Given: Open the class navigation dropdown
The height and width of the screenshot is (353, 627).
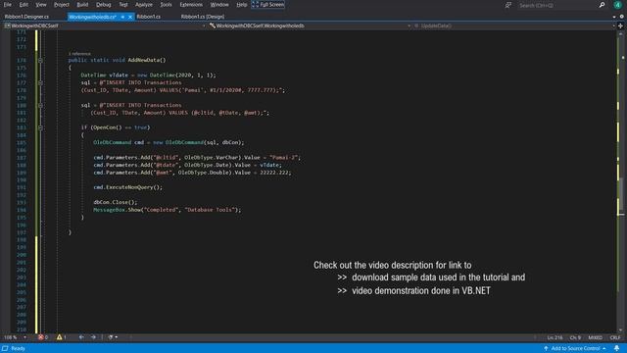Looking at the screenshot, I should coord(310,25).
